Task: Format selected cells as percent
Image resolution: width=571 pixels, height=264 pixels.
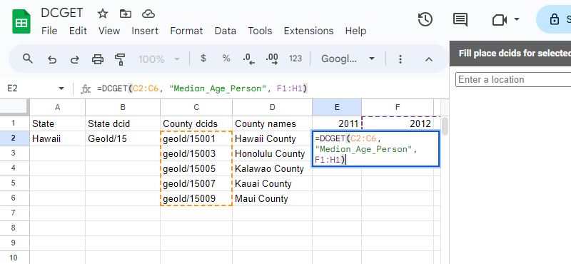Action: [x=226, y=59]
